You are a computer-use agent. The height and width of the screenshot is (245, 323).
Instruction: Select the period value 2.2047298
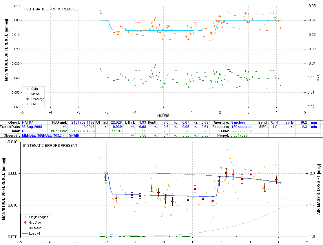[239, 135]
